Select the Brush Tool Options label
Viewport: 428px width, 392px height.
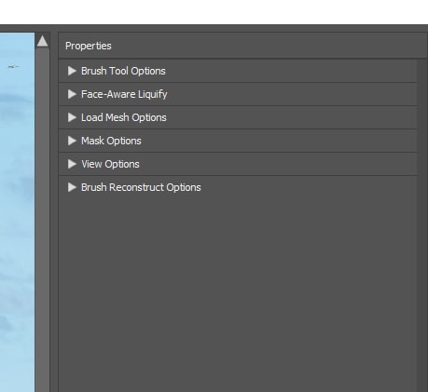(123, 71)
